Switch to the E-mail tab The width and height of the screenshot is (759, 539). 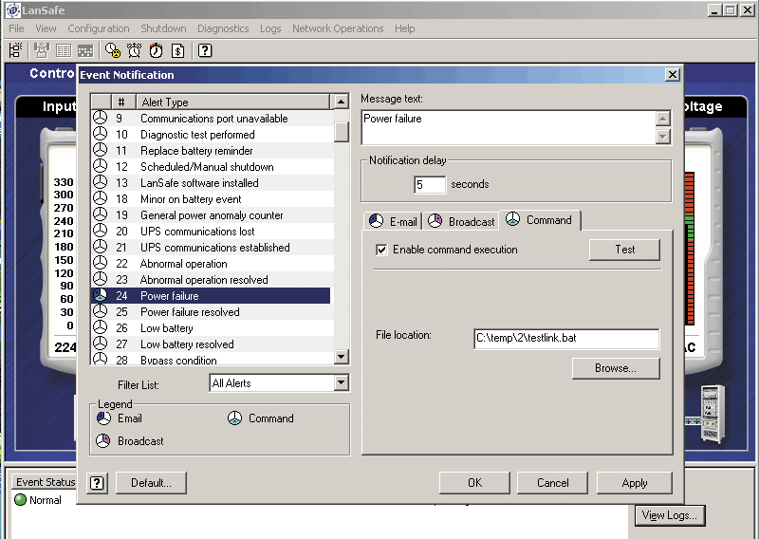pyautogui.click(x=393, y=221)
